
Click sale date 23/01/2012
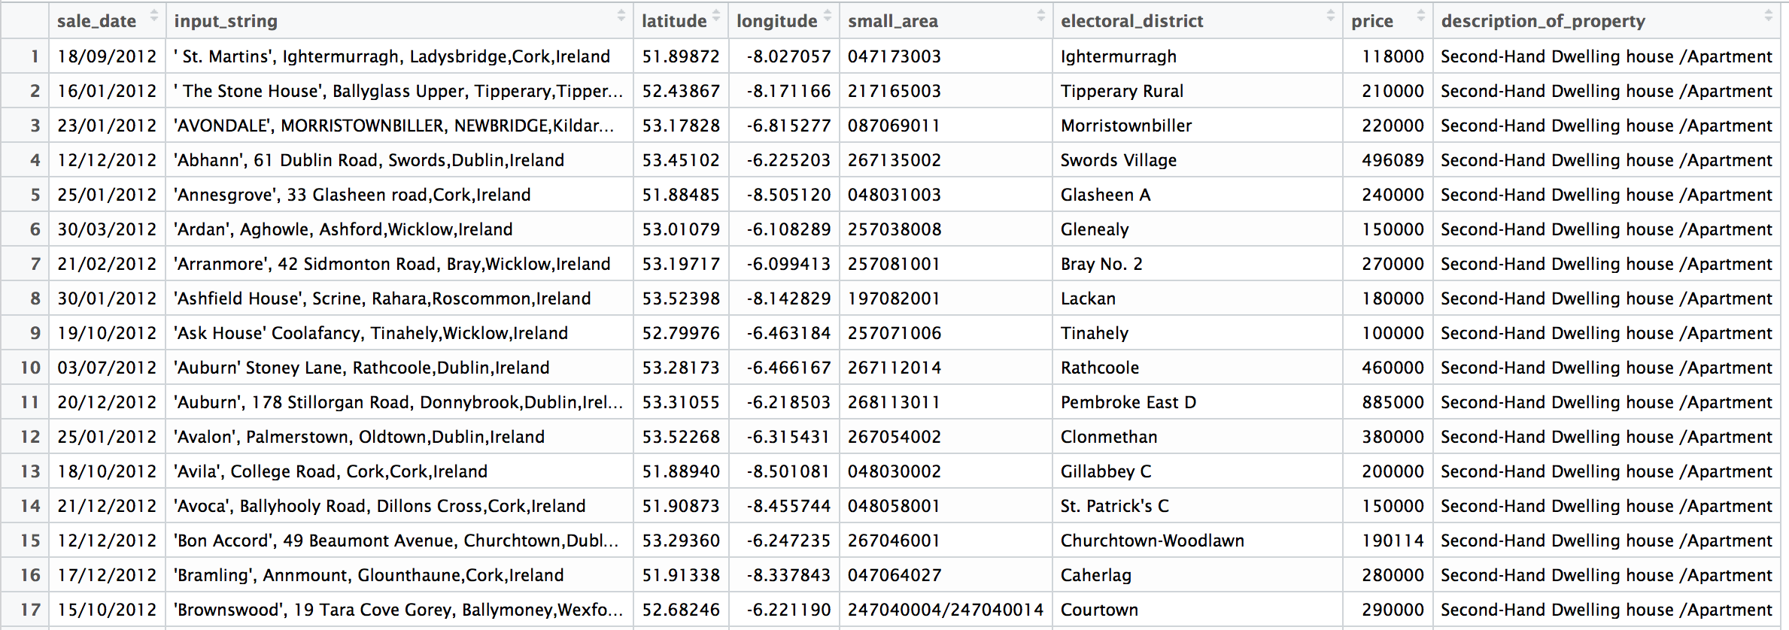pos(107,126)
